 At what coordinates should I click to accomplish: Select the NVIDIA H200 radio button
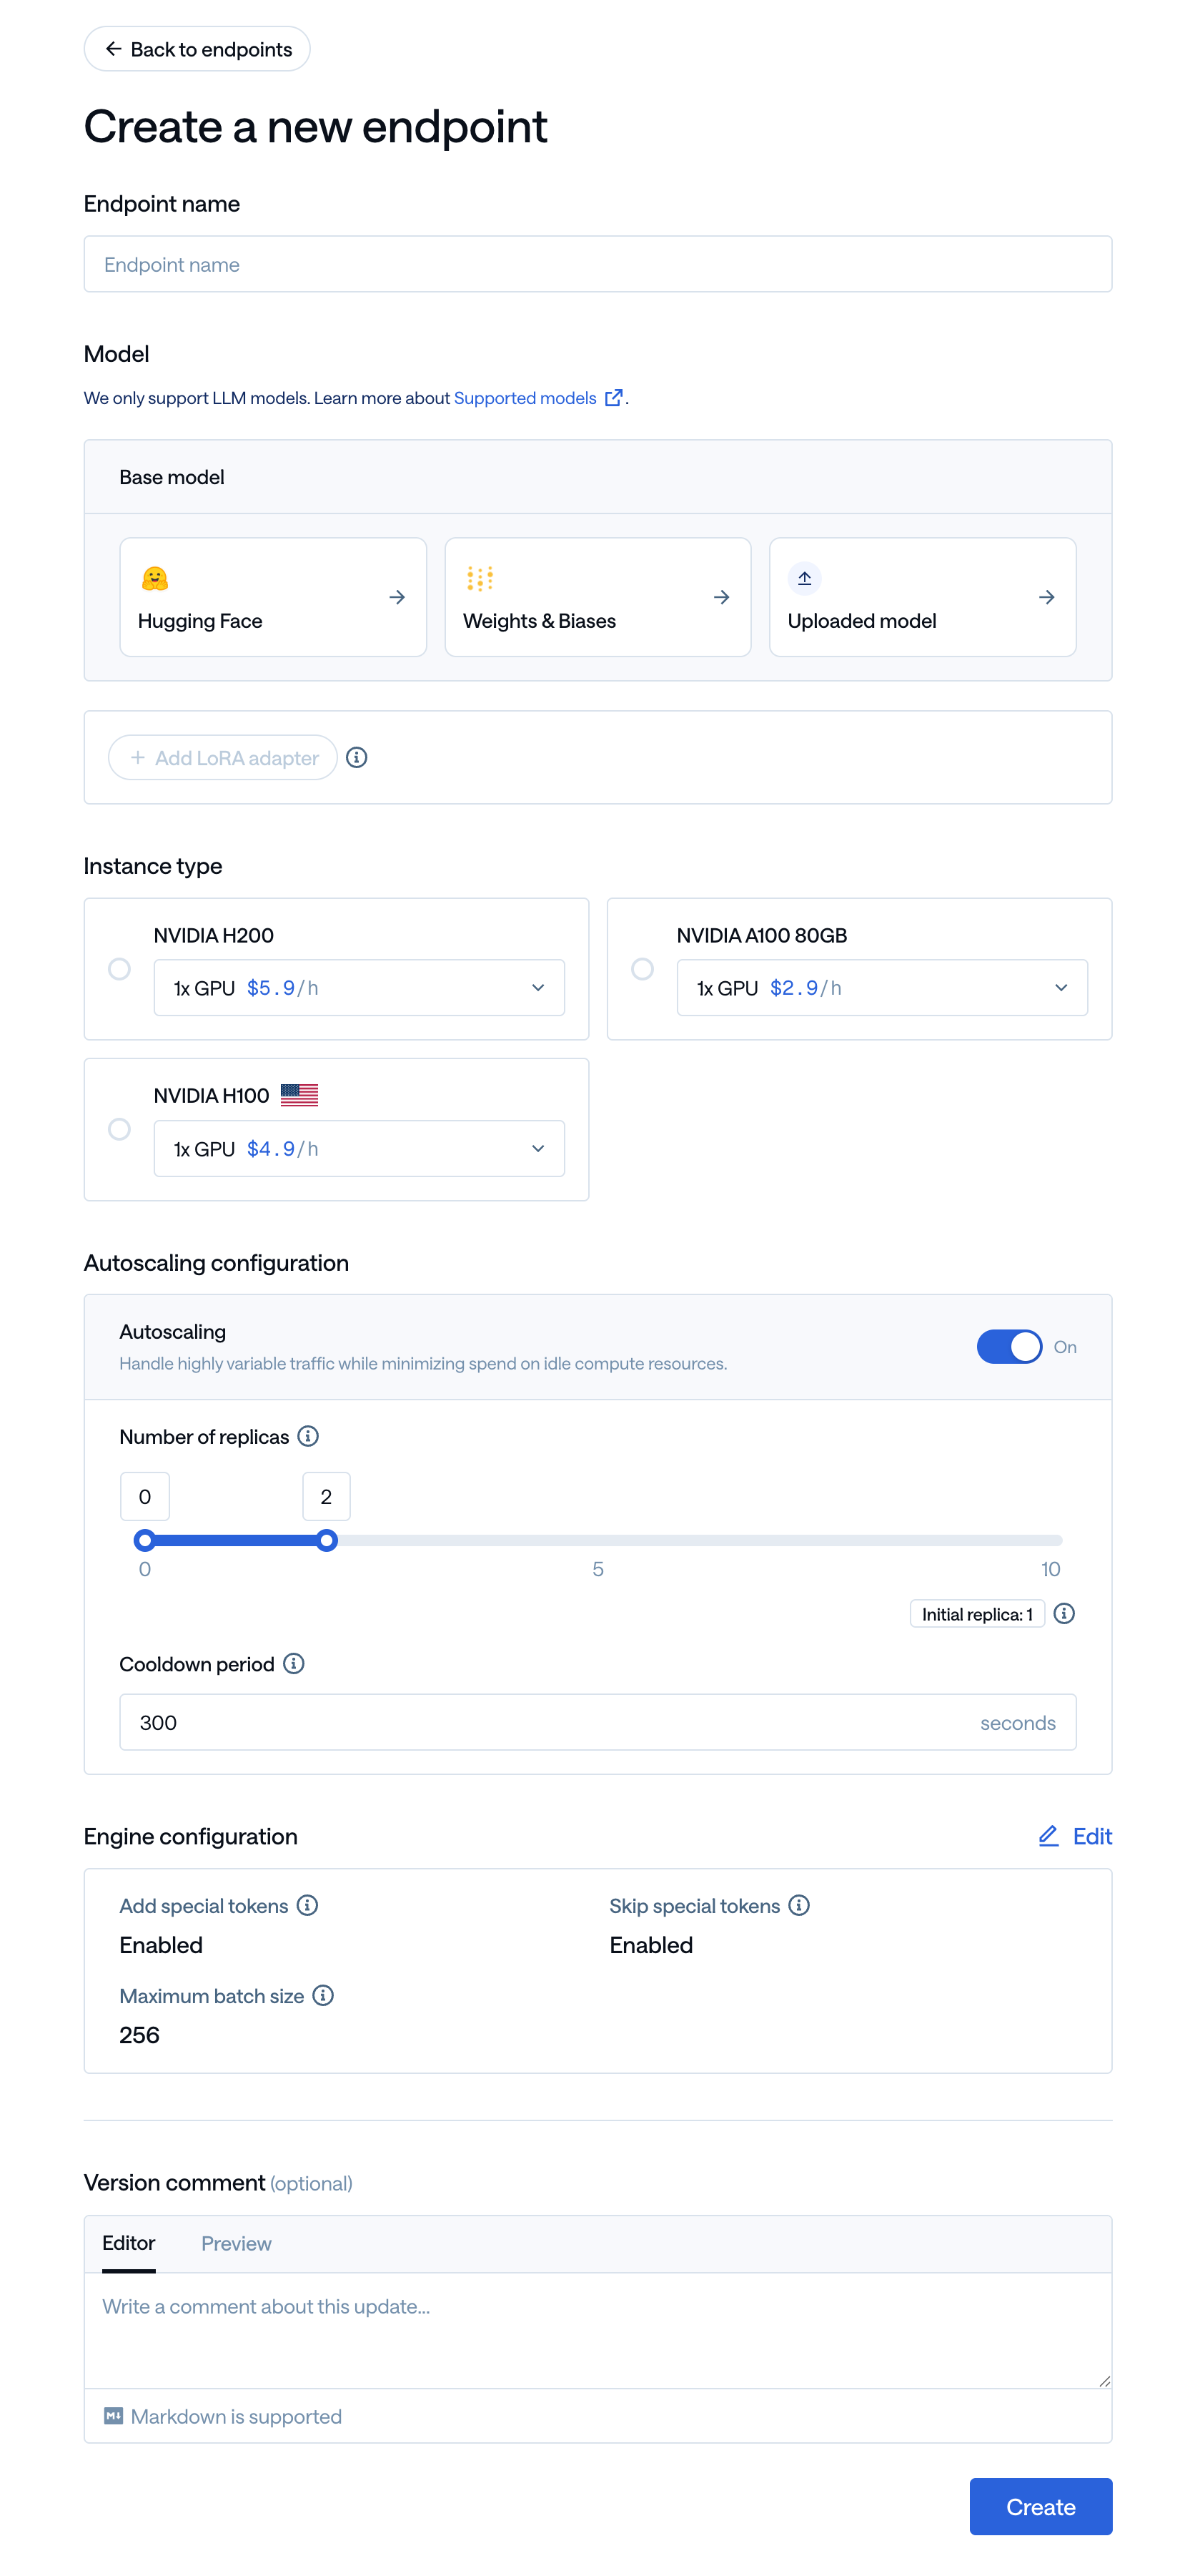click(120, 969)
